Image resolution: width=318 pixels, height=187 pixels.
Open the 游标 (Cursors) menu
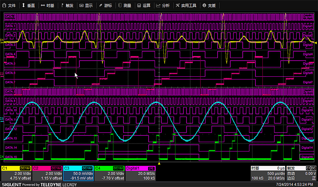pyautogui.click(x=105, y=6)
